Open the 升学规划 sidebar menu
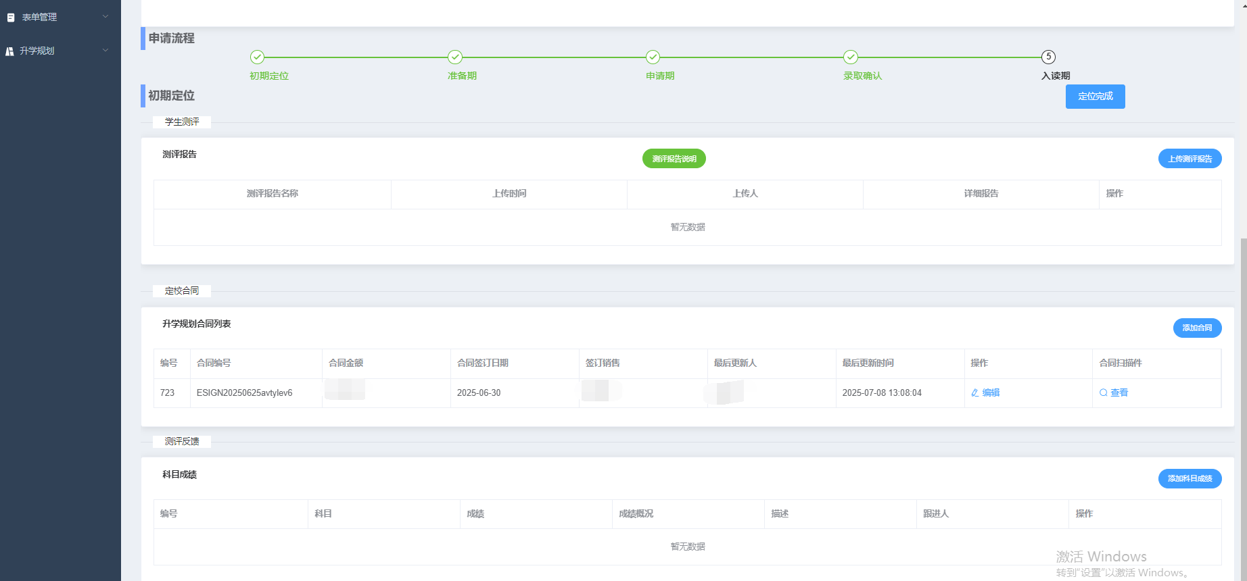The width and height of the screenshot is (1247, 581). pos(60,51)
